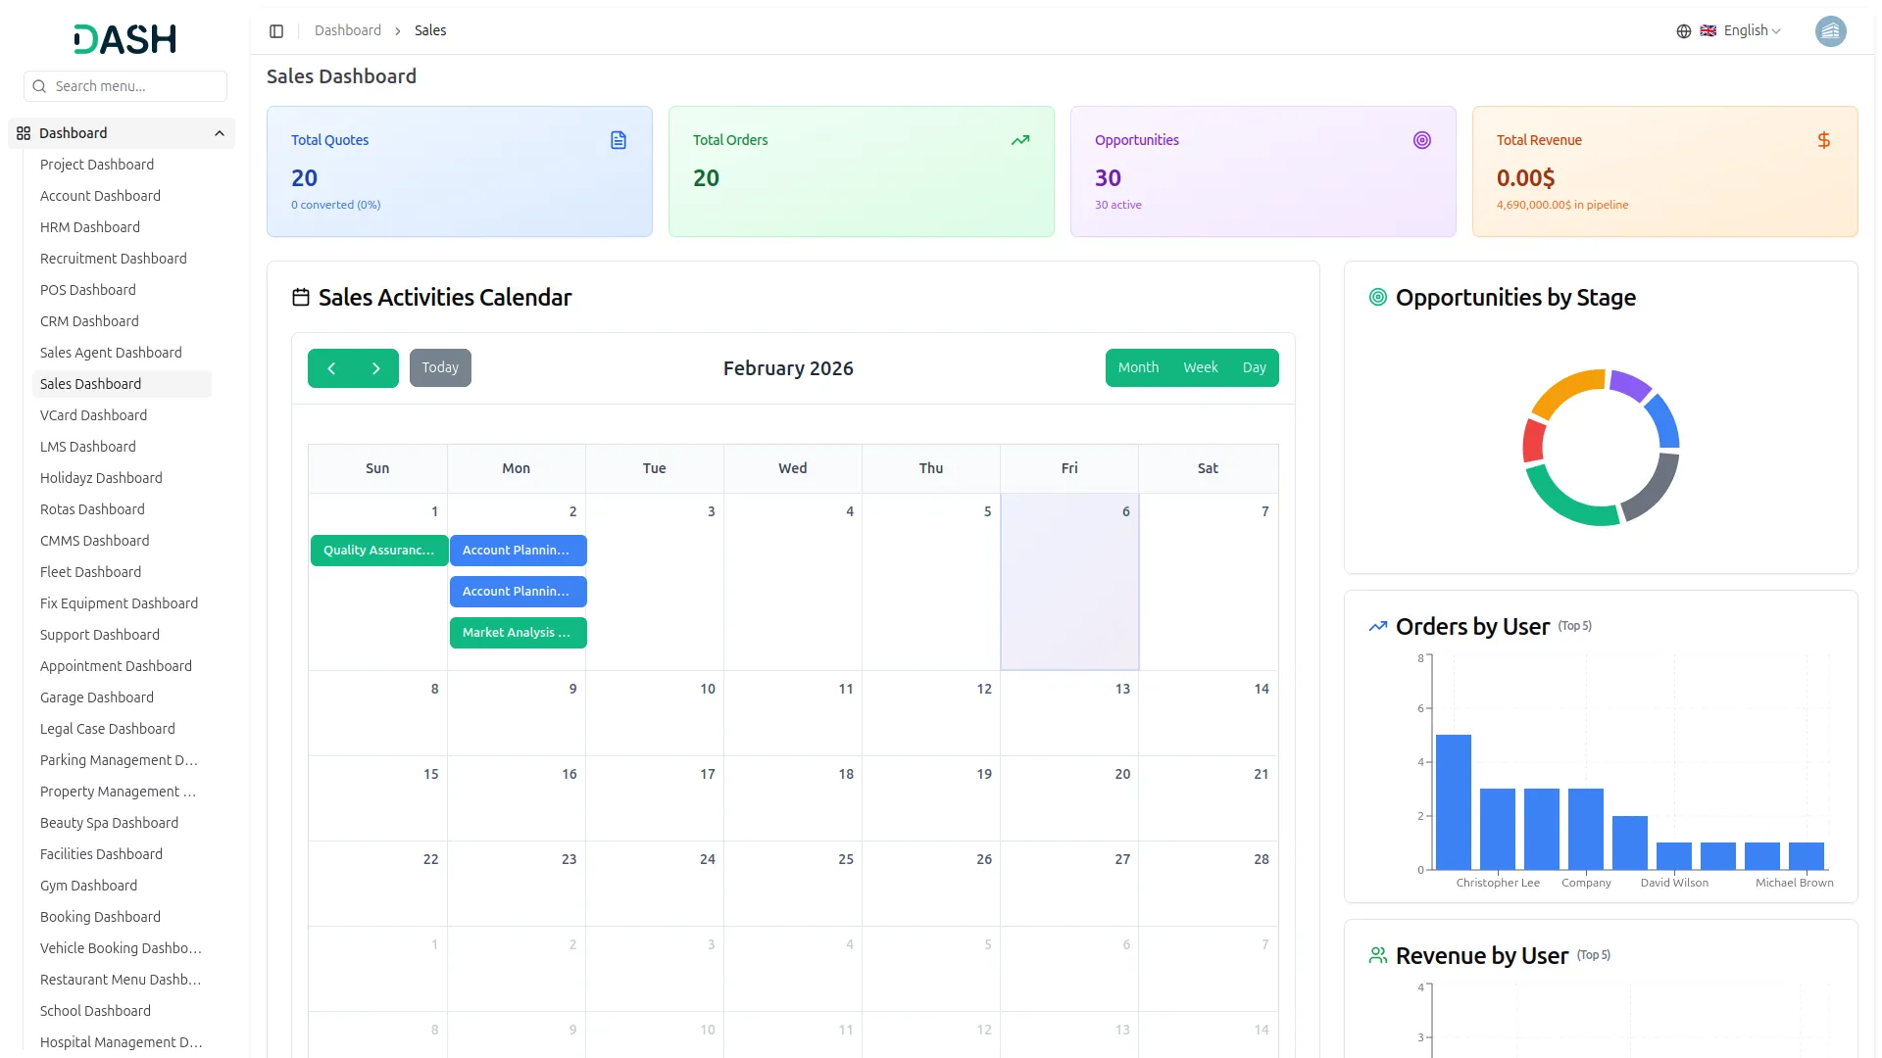Click the Dashboard breadcrumb link

[x=348, y=31]
